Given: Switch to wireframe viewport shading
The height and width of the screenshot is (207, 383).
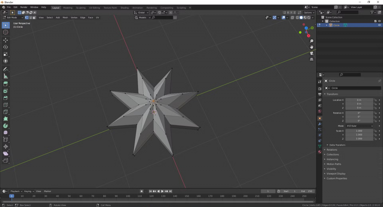Looking at the screenshot, I should pos(297,18).
